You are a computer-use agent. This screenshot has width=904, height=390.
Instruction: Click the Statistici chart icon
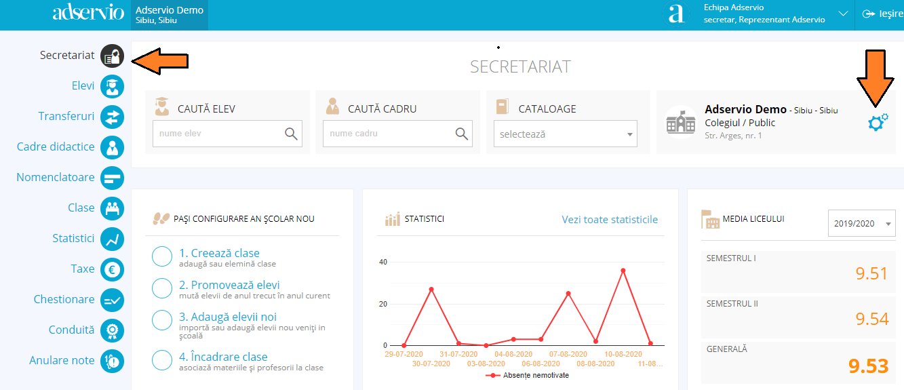click(113, 239)
